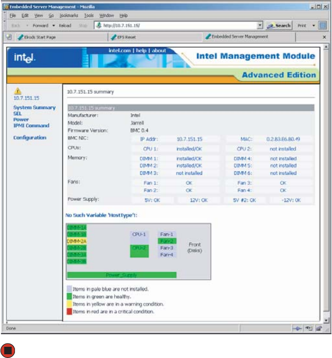Viewport: 332px width, 358px height.
Task: Open the Power sidebar link
Action: 21,120
